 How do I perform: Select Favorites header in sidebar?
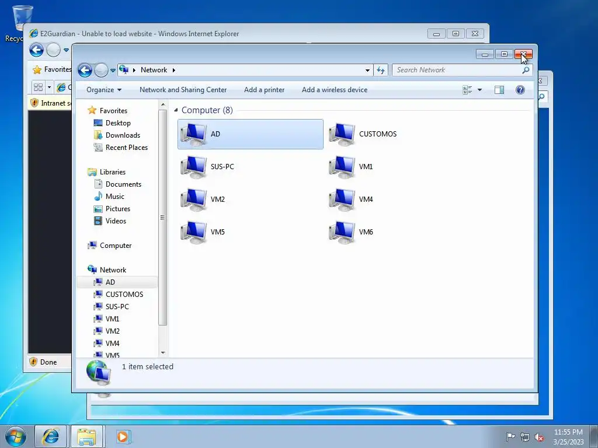(113, 111)
